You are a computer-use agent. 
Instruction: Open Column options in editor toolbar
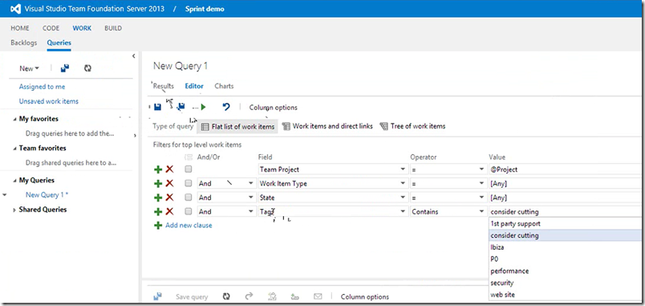tap(273, 108)
